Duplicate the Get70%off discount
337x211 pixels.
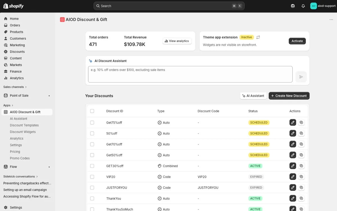(301, 144)
